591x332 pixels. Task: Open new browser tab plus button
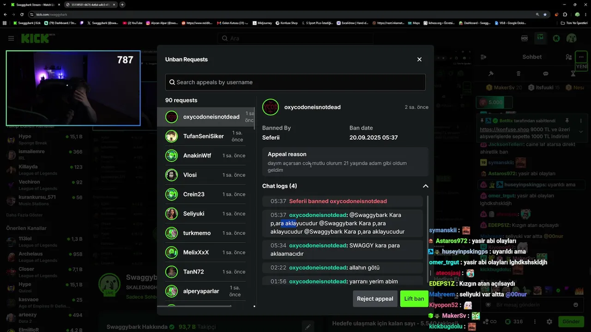122,5
